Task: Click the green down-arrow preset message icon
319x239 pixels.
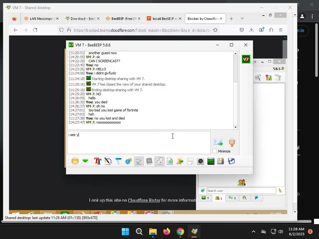Action: coord(85,161)
